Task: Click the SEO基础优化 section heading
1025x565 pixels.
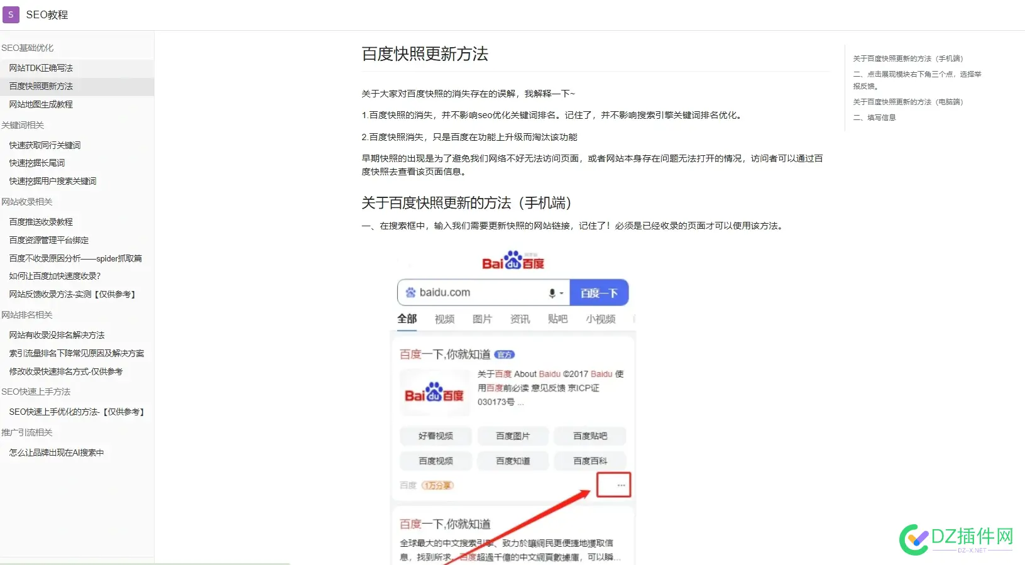Action: [x=28, y=48]
